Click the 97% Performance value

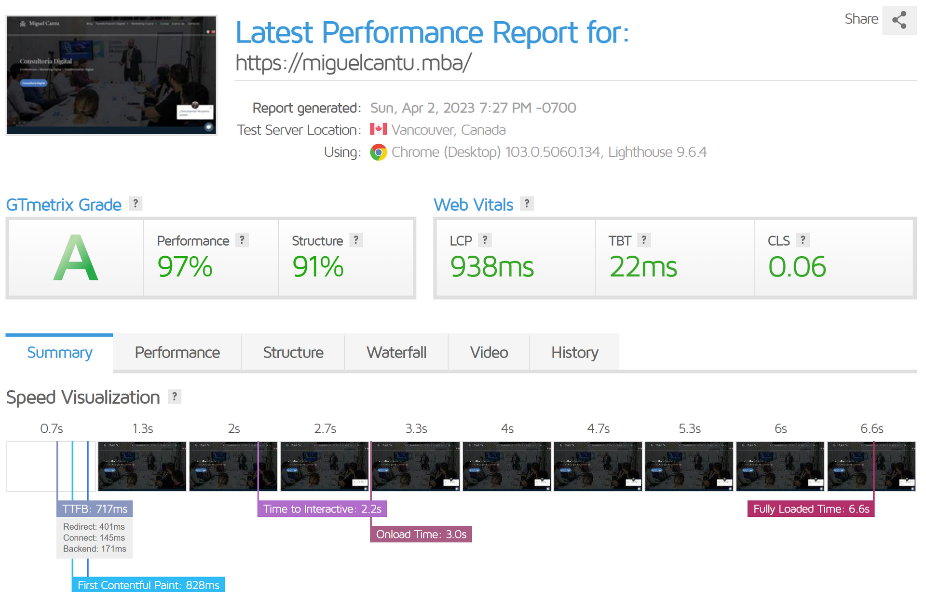click(x=185, y=267)
